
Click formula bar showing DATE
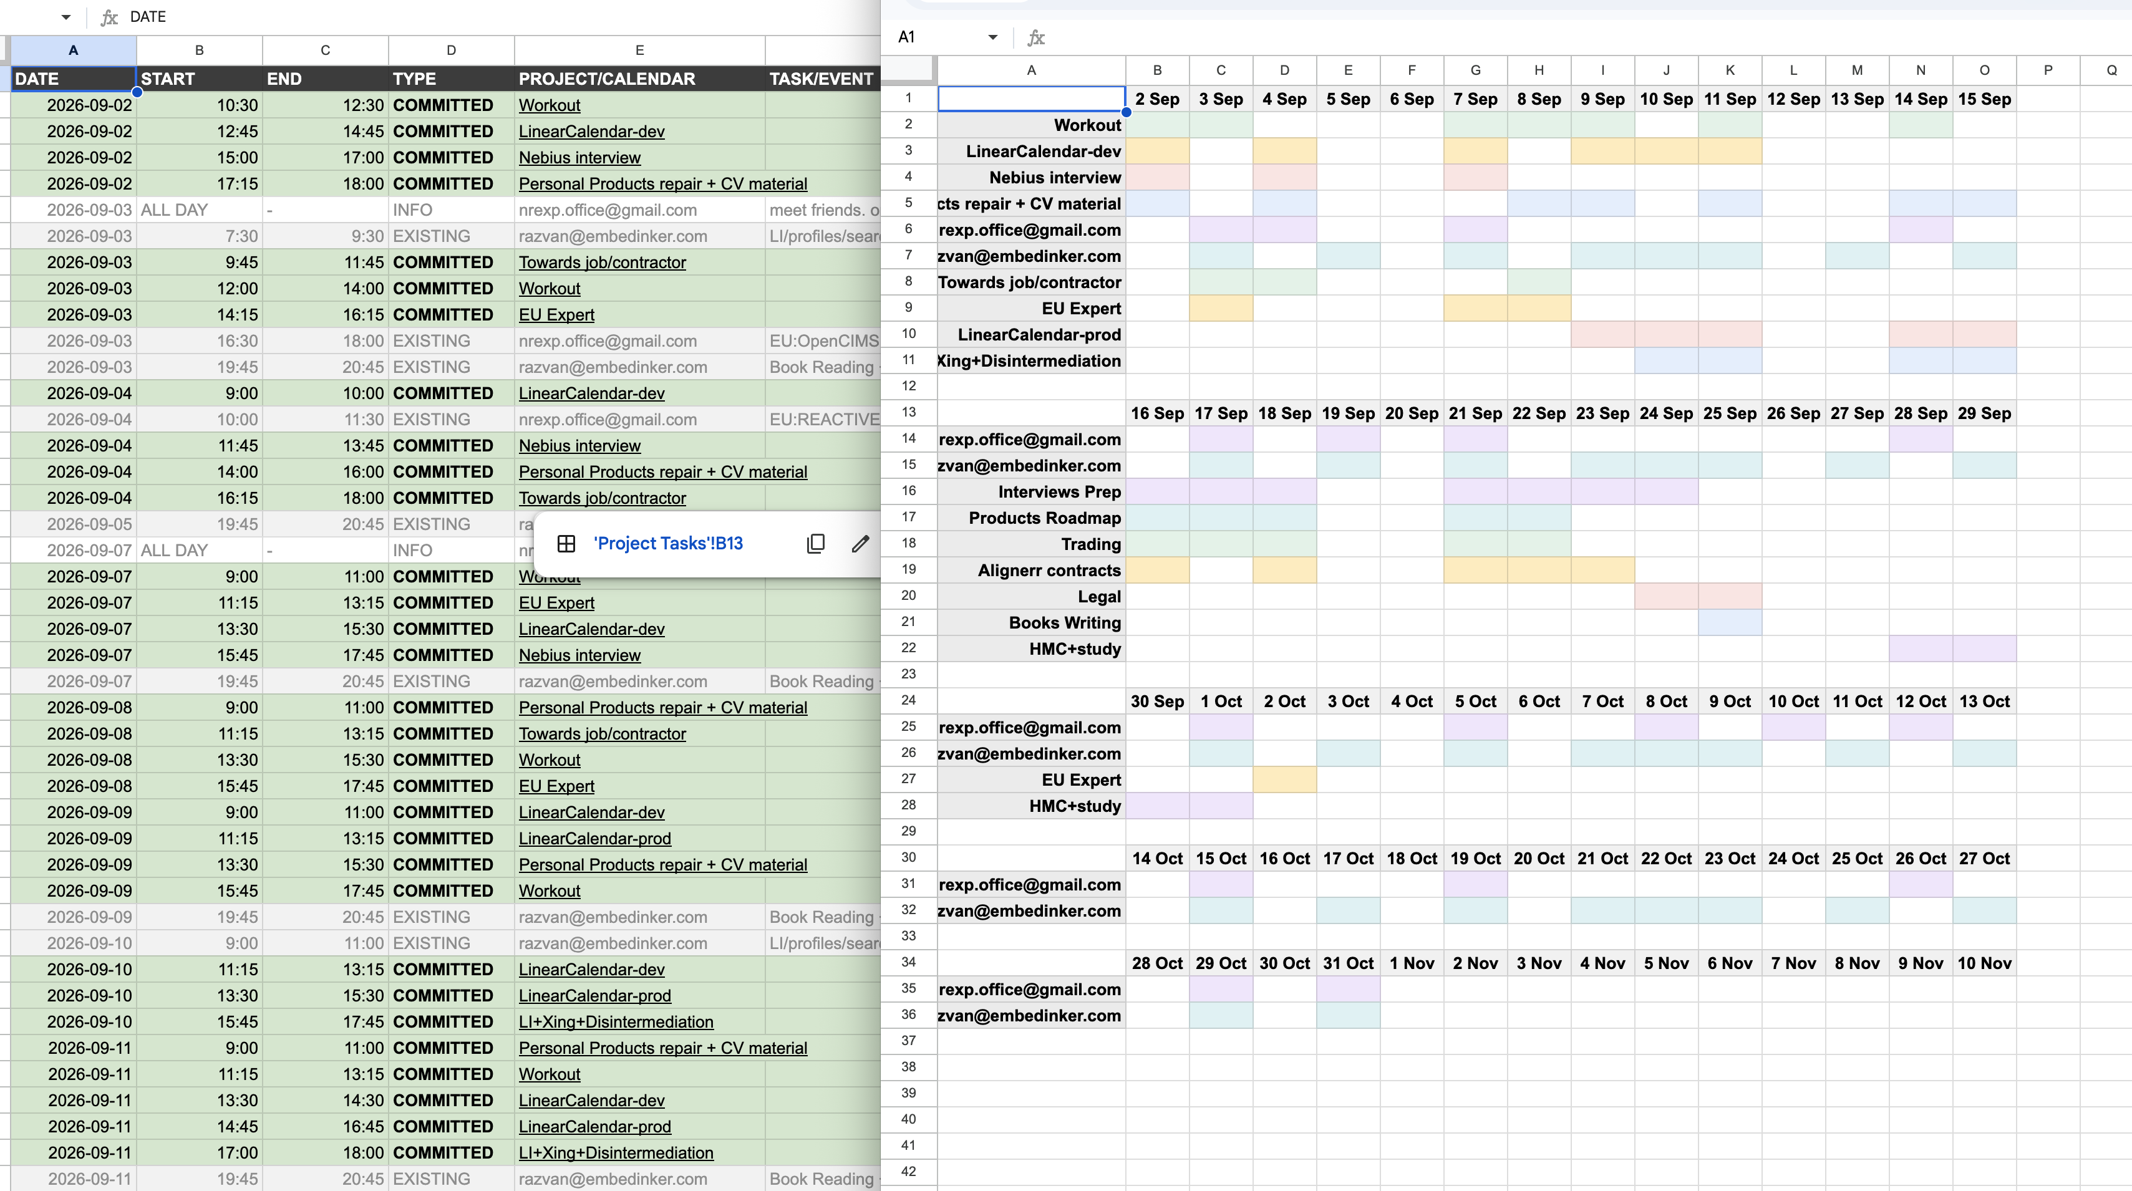(497, 17)
